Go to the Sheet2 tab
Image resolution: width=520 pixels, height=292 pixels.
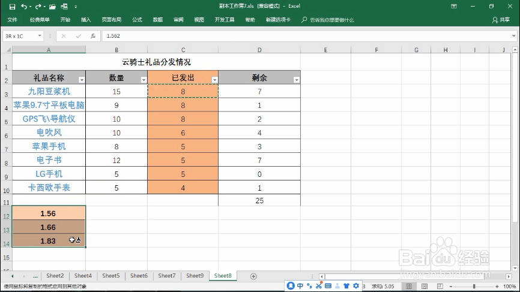pos(55,275)
